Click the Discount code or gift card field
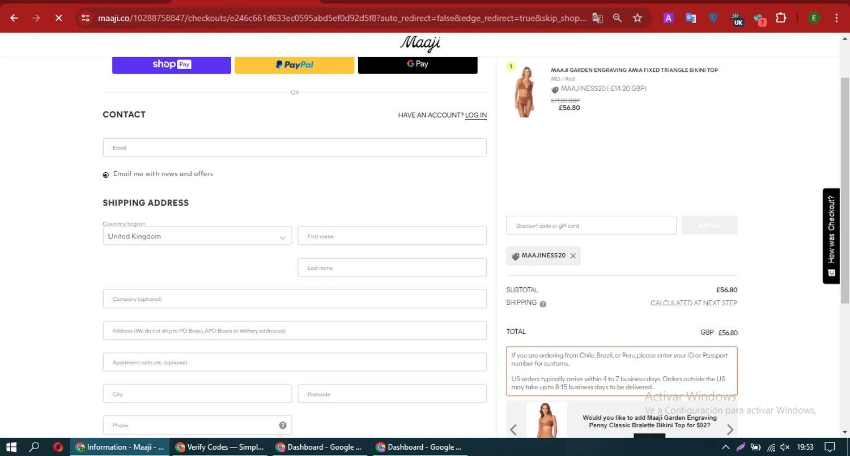Image resolution: width=850 pixels, height=456 pixels. [591, 225]
